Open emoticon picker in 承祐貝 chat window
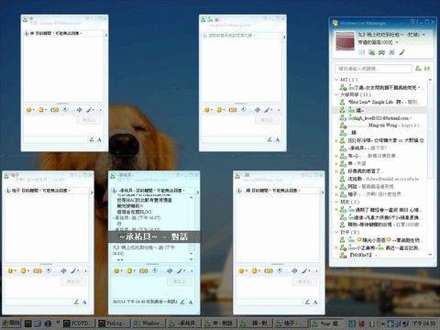Screen dimensions: 440x330 [116, 270]
